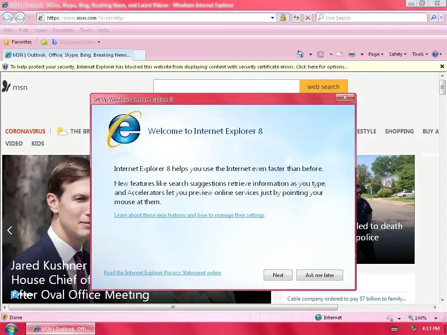Expand the zoom level dropdown arrow

click(x=436, y=318)
